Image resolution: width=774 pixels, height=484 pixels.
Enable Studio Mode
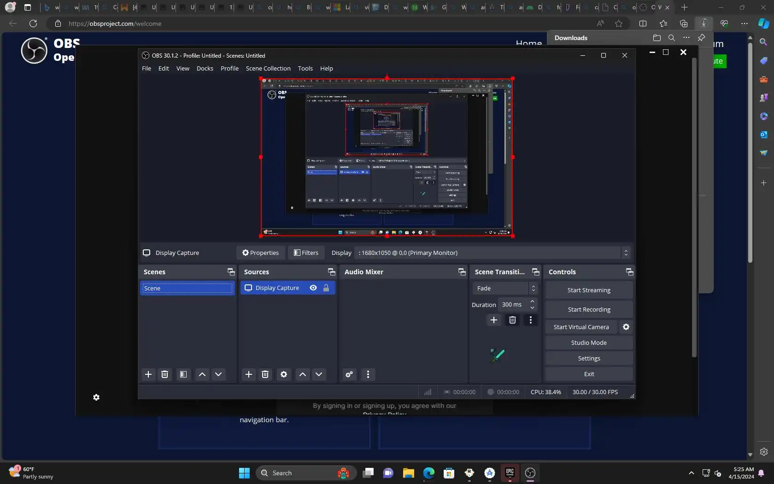(x=589, y=342)
